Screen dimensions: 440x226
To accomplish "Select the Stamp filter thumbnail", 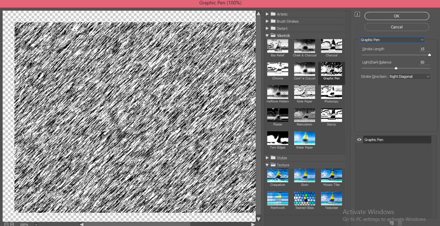I will 331,115.
